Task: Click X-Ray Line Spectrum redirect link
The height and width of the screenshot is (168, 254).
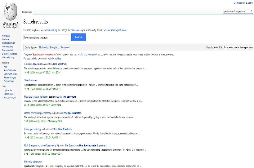Action: click(62, 129)
